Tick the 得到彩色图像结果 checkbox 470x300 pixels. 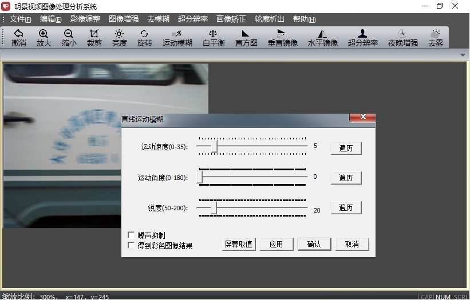(x=131, y=246)
